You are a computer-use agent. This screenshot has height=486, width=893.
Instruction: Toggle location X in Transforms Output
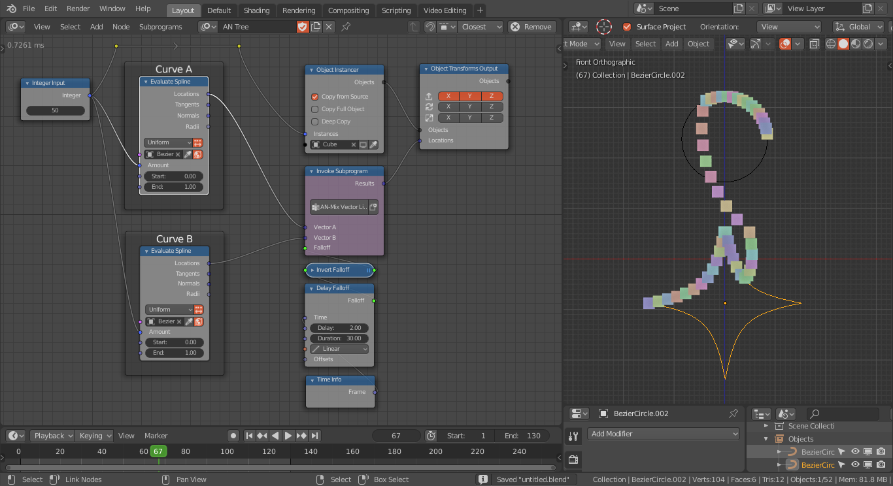tap(448, 96)
